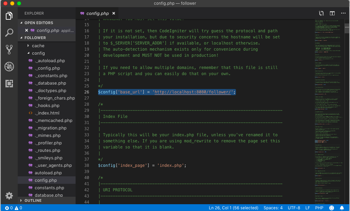The height and width of the screenshot is (211, 350).
Task: Open ._database.php file
Action: click(x=50, y=83)
